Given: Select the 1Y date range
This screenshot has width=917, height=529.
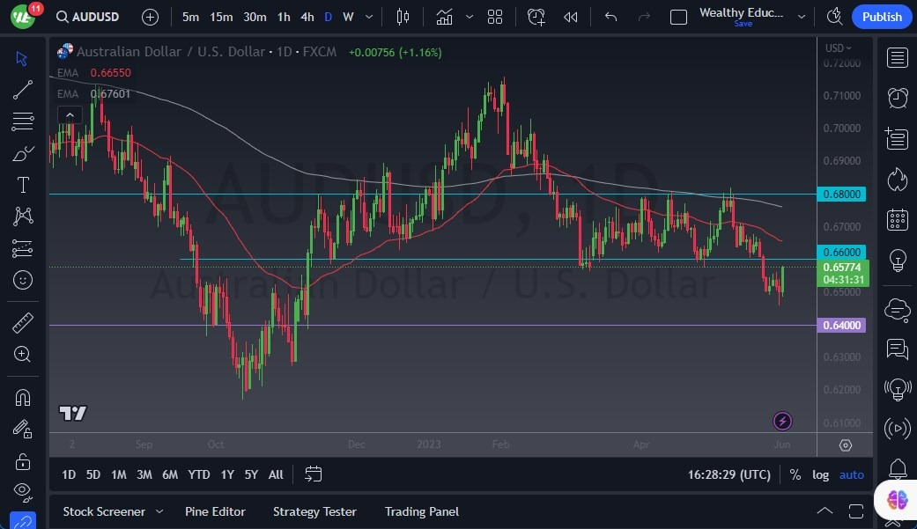Looking at the screenshot, I should point(226,474).
